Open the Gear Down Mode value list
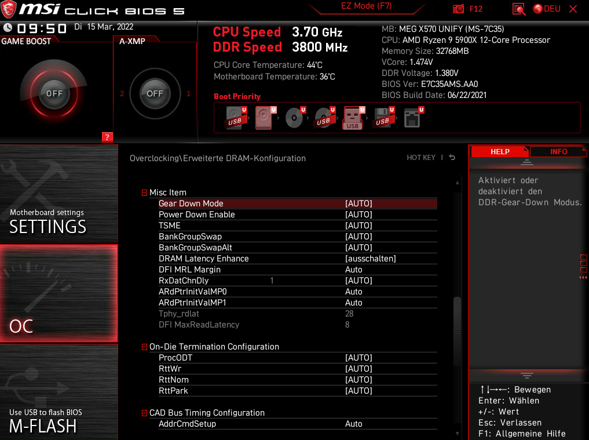This screenshot has height=440, width=589. [x=358, y=203]
